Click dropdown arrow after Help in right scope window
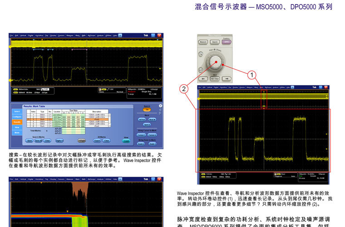This screenshot has width=345, height=227. pyautogui.click(x=292, y=87)
